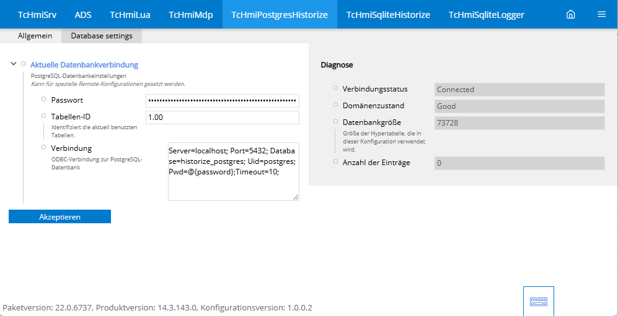Switch to the ADS tab

pos(83,15)
